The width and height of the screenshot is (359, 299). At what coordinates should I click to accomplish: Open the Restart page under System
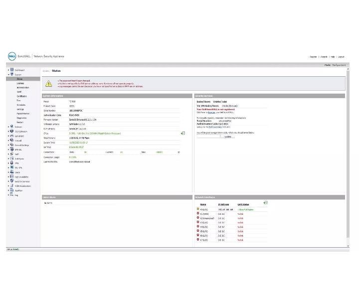[20, 123]
